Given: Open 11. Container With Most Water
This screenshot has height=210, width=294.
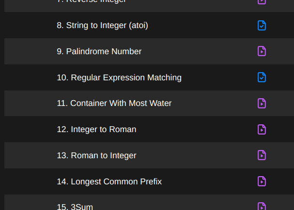Looking at the screenshot, I should click(114, 103).
